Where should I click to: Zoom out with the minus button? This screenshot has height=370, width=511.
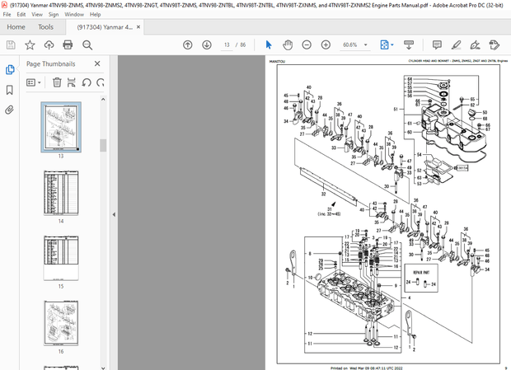coord(307,45)
